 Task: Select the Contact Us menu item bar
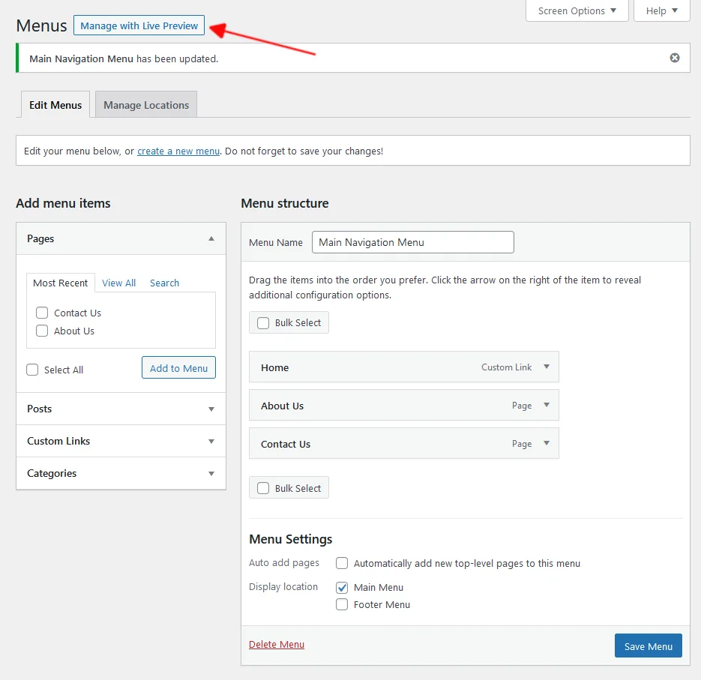[404, 444]
